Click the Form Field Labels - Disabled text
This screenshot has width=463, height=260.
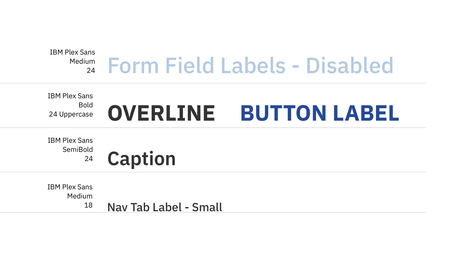click(x=250, y=66)
